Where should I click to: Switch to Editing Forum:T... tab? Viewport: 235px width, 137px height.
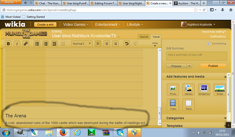(104, 3)
